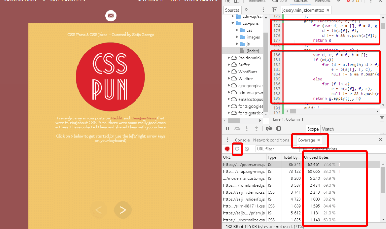386x229 pixels.
Task: Switch to the drawer Console tab
Action: [x=242, y=140]
